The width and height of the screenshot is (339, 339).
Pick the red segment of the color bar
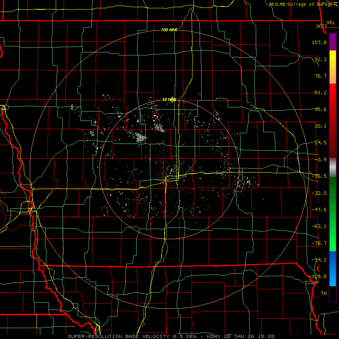point(333,121)
